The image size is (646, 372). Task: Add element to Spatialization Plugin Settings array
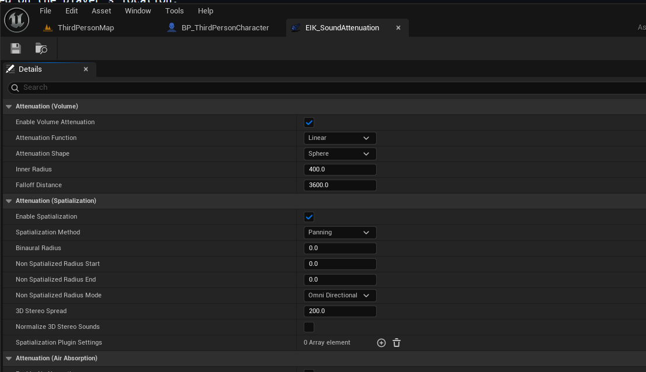pyautogui.click(x=381, y=343)
